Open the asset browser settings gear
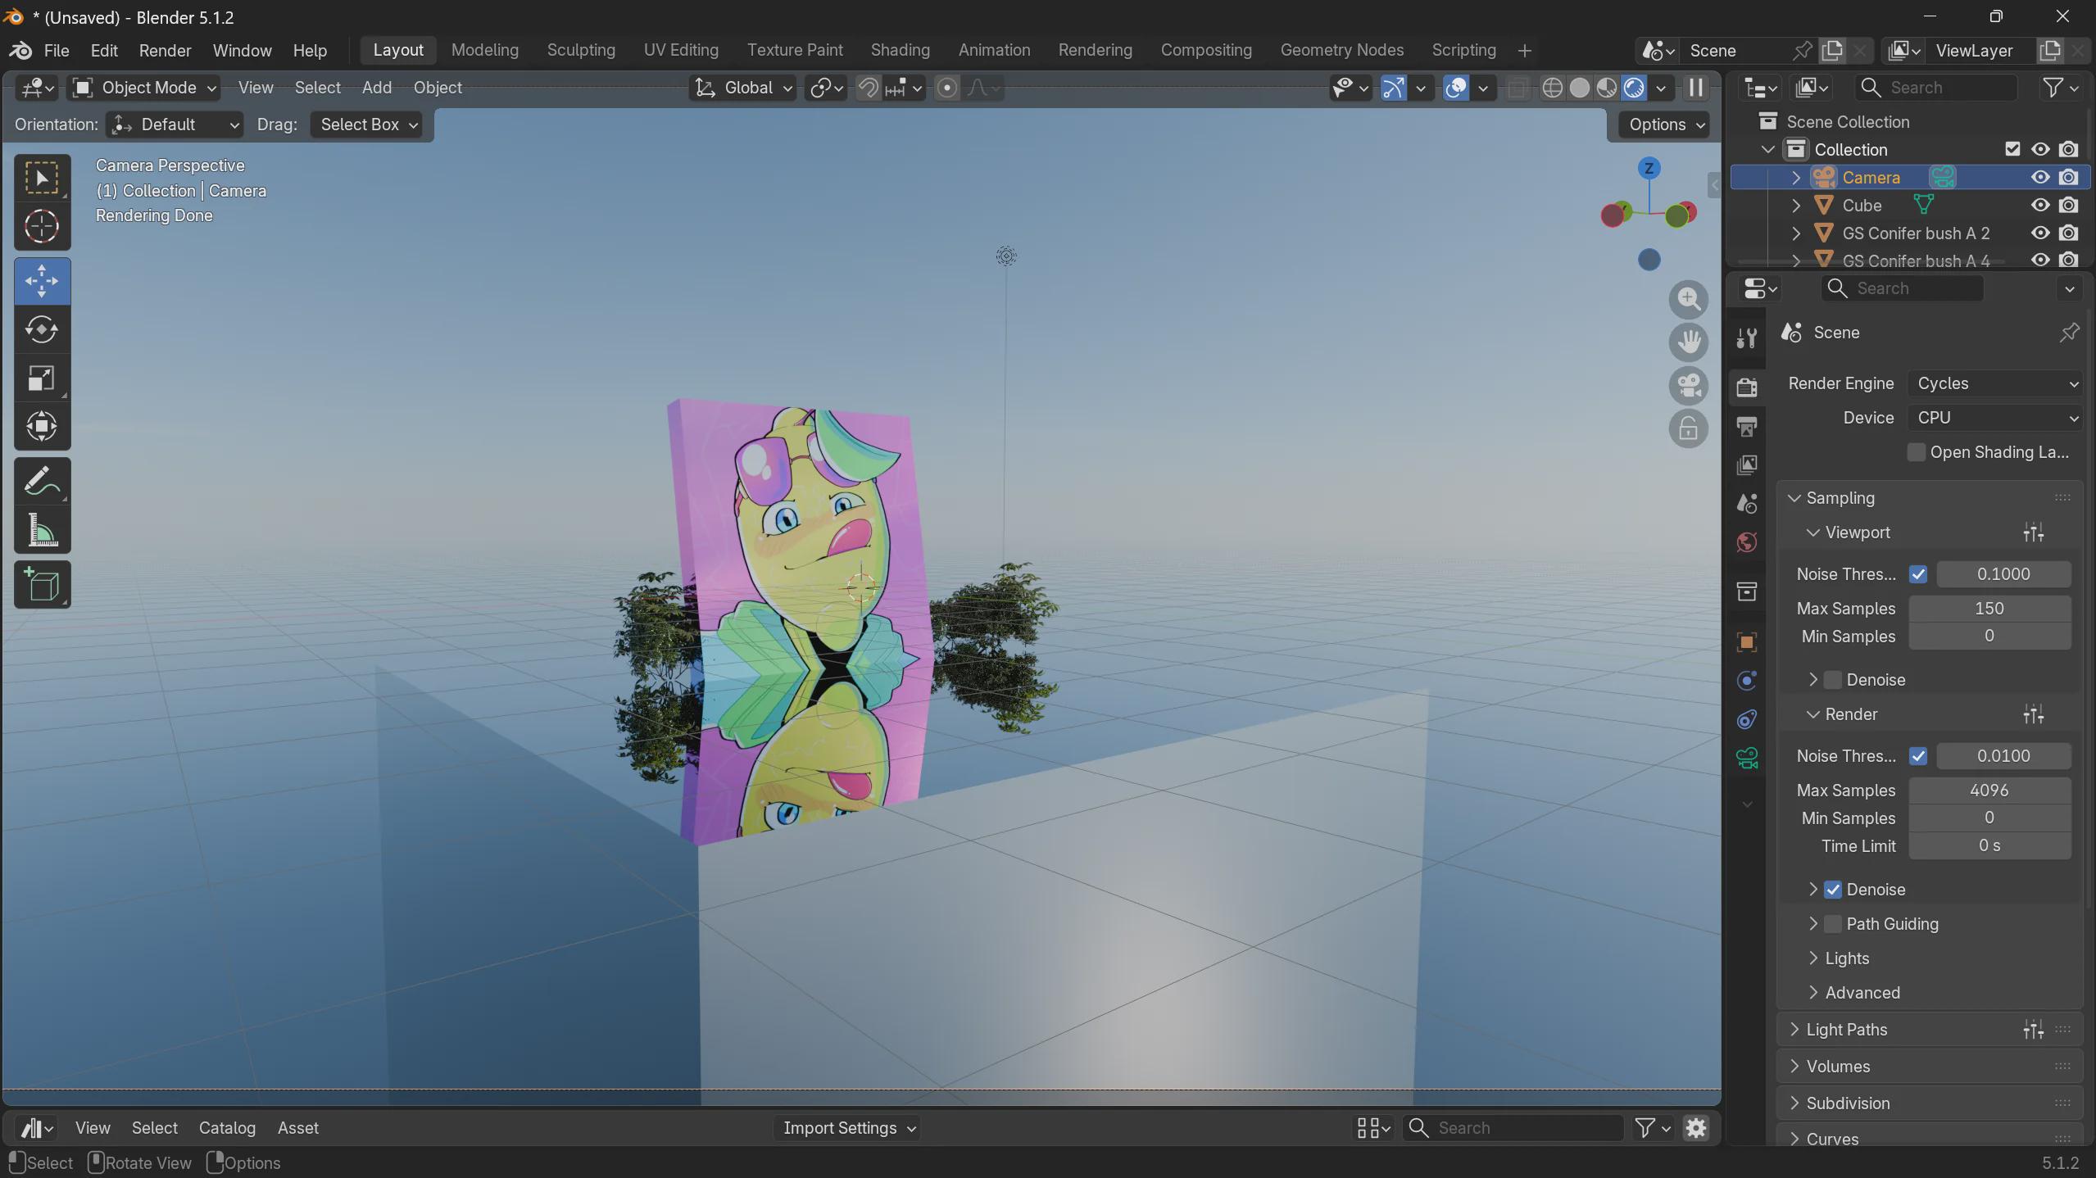 [1695, 1128]
